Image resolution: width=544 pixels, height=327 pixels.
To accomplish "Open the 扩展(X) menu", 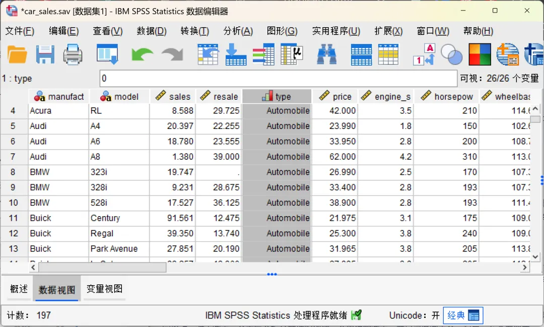I will [388, 31].
